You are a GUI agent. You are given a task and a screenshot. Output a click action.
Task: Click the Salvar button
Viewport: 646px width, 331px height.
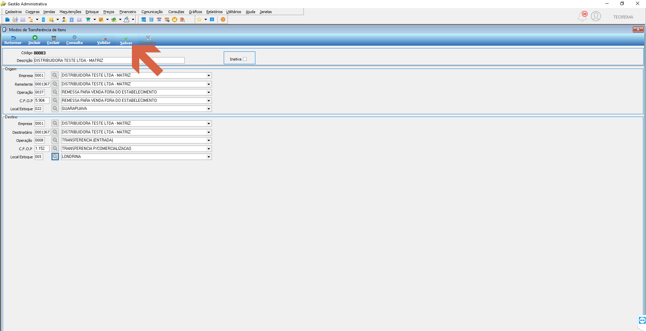[126, 40]
